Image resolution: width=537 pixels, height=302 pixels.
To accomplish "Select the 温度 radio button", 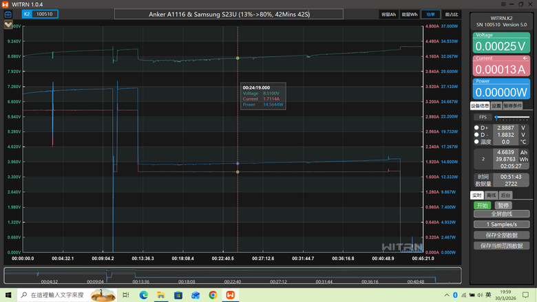I will (476, 142).
